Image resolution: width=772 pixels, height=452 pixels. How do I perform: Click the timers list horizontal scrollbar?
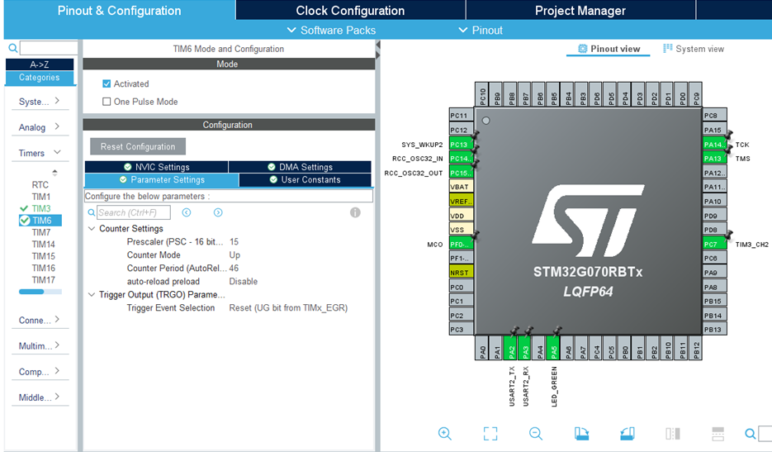(31, 292)
